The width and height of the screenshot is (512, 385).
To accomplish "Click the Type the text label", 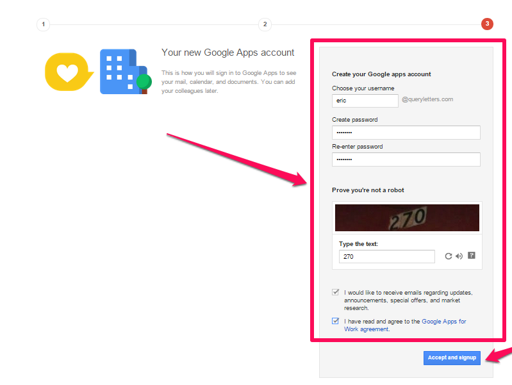I will [x=359, y=244].
